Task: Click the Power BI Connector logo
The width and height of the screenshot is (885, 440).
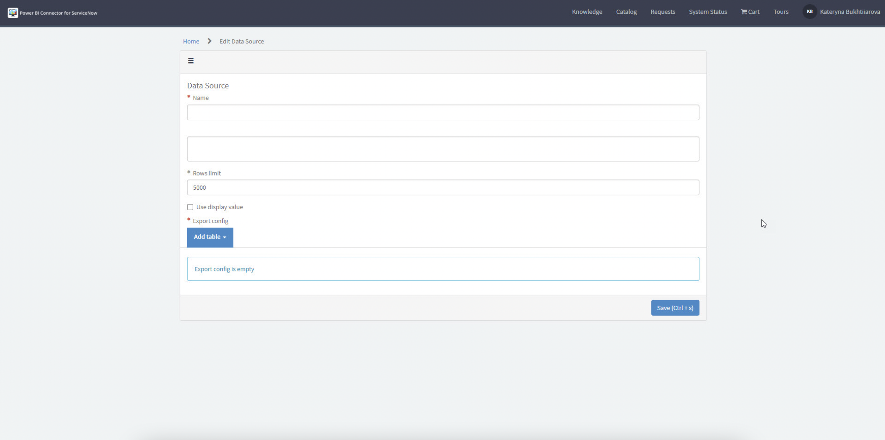Action: pyautogui.click(x=13, y=13)
